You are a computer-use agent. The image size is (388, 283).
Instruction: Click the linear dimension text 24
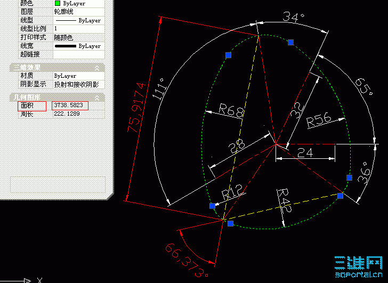click(305, 152)
